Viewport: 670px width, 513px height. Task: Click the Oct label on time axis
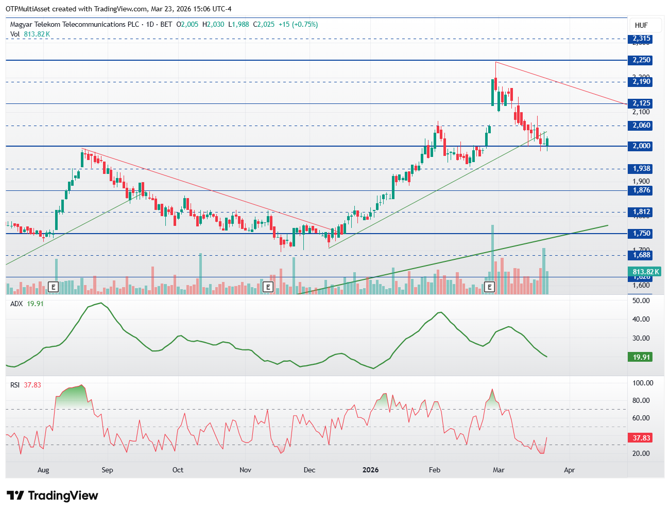pyautogui.click(x=178, y=470)
